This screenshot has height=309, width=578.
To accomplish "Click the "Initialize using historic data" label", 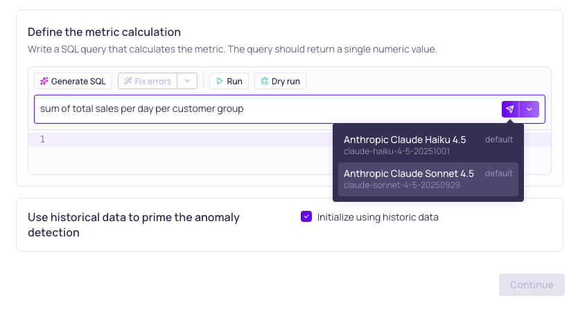I will 378,217.
